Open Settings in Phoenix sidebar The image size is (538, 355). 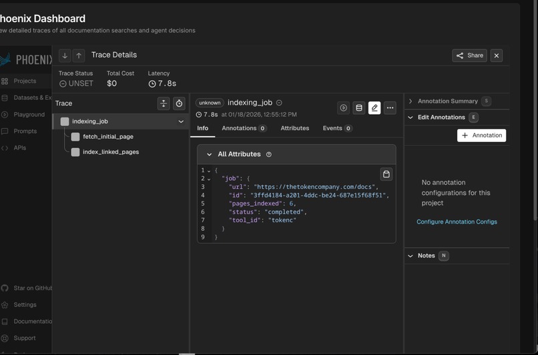pos(25,304)
